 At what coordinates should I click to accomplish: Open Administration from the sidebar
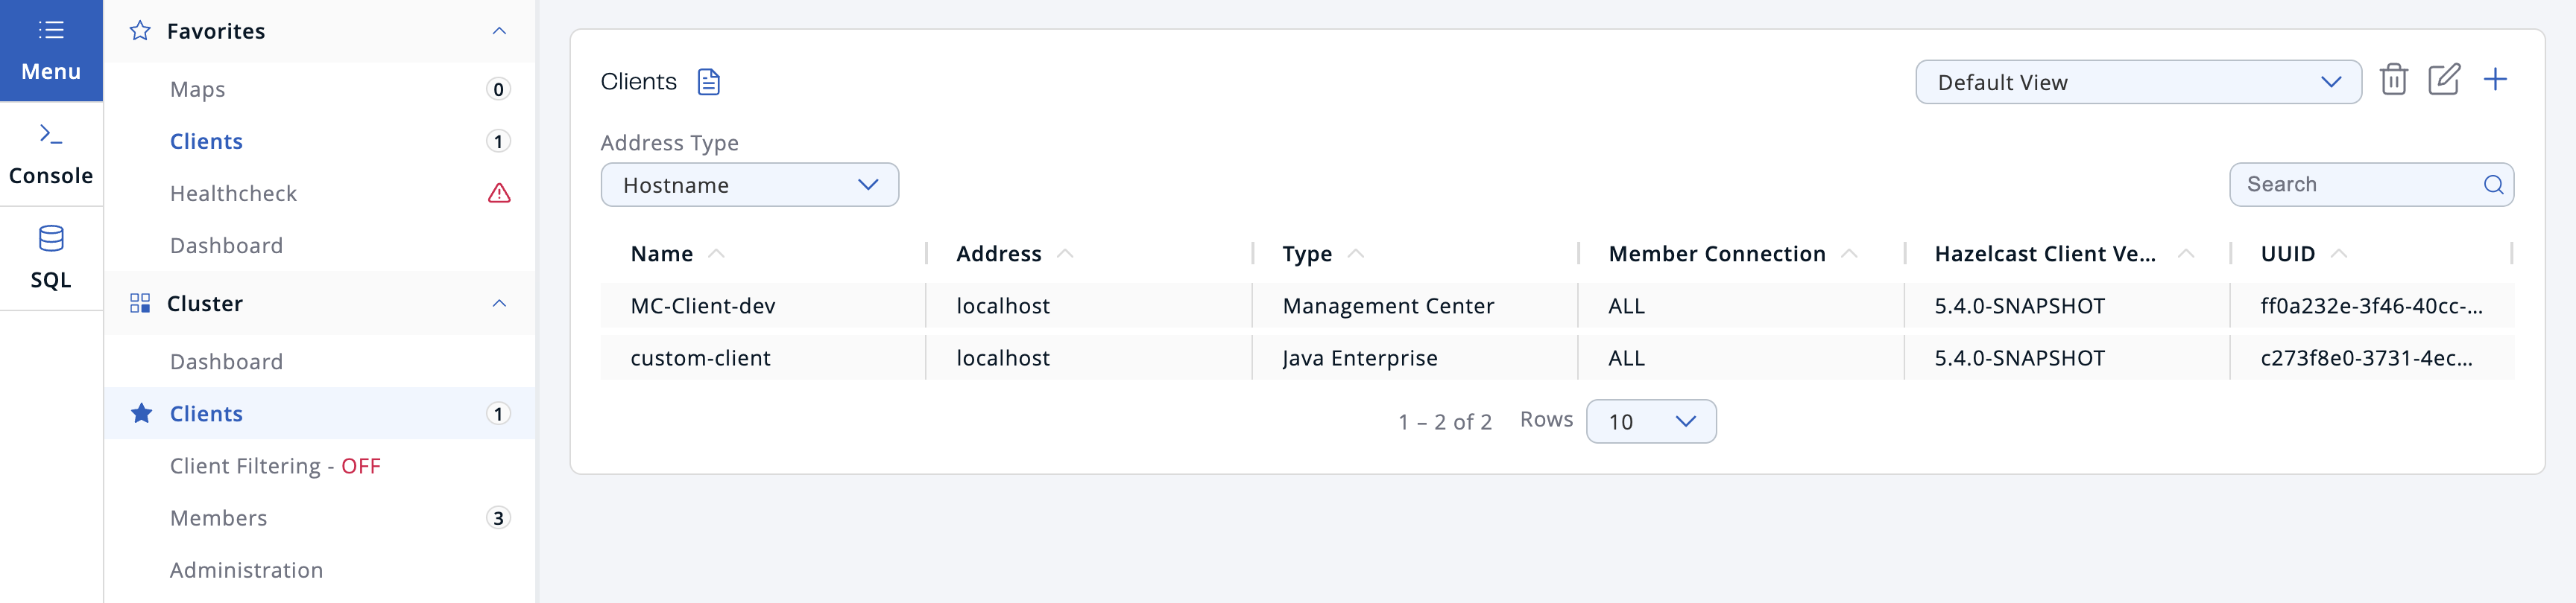tap(246, 569)
